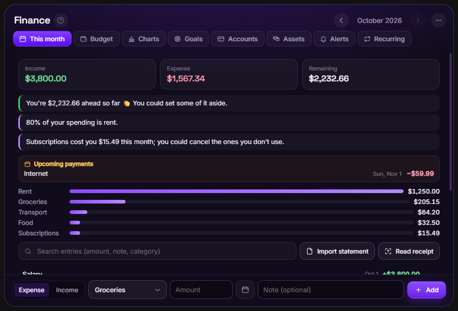Focus the Amount input field
This screenshot has height=311, width=458.
click(201, 290)
